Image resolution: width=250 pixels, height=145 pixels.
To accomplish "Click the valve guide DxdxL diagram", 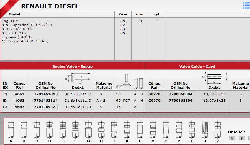I will click(x=214, y=78).
